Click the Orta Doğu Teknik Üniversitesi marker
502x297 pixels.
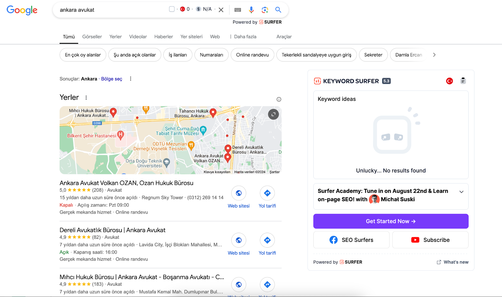167,162
